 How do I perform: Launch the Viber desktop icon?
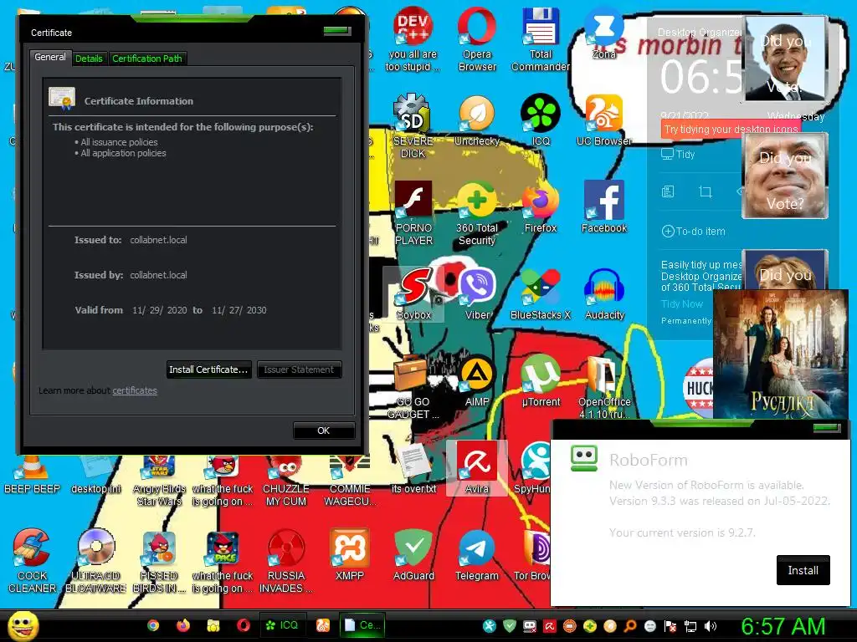(477, 295)
